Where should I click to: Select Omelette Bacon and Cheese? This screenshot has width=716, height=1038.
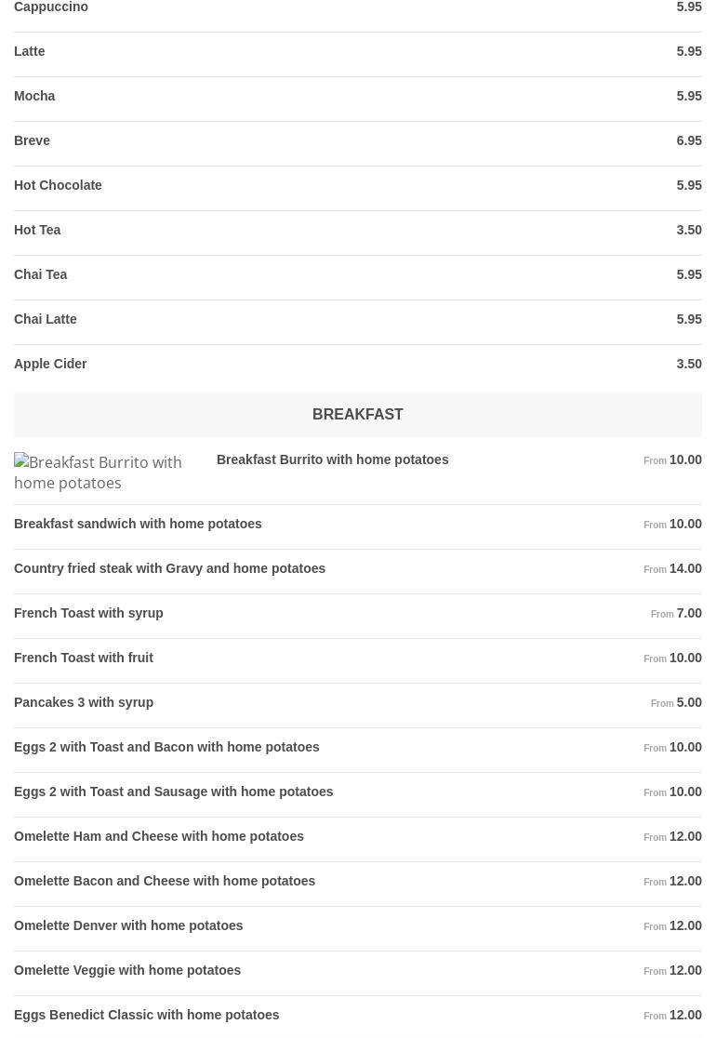click(x=165, y=881)
